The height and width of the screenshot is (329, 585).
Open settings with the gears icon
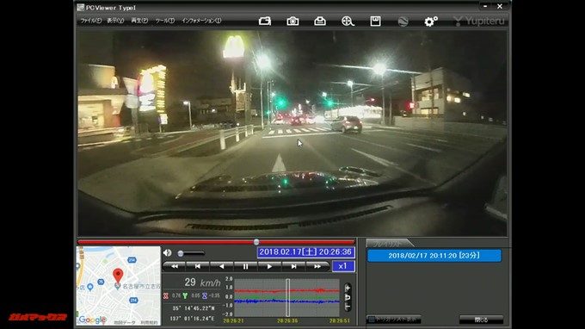coord(431,22)
